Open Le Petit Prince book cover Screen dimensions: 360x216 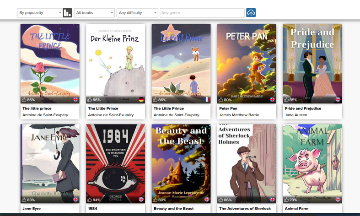tap(181, 64)
